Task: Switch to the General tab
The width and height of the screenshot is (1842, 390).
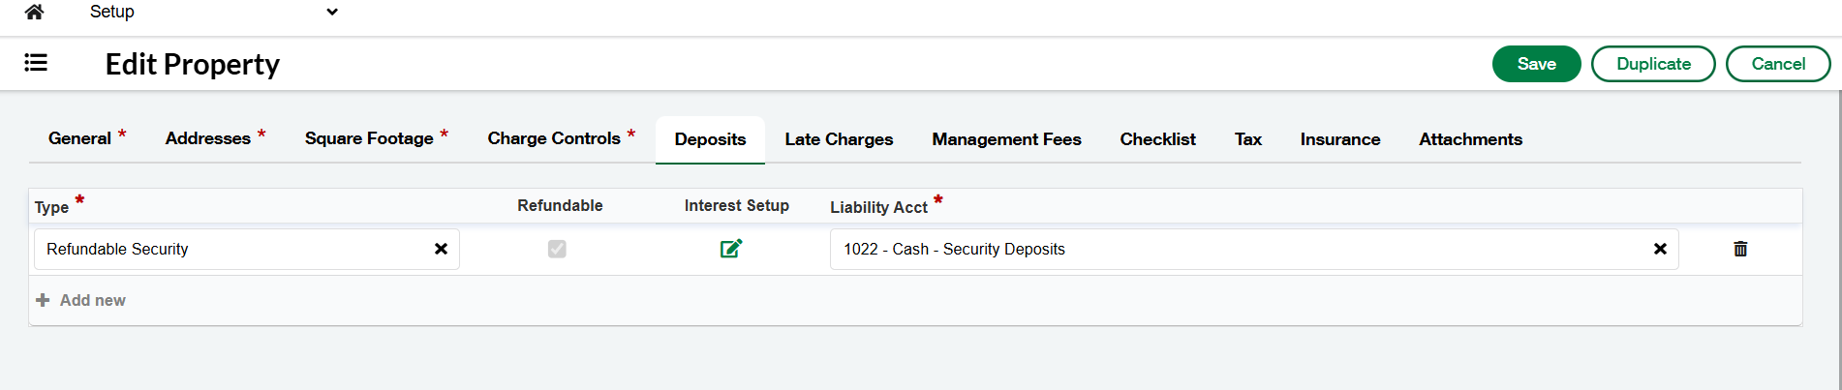Action: pyautogui.click(x=87, y=139)
